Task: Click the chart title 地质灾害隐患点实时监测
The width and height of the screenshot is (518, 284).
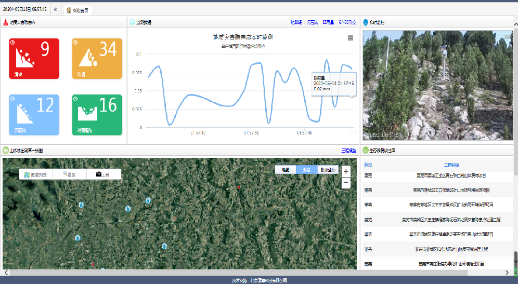Action: [243, 37]
